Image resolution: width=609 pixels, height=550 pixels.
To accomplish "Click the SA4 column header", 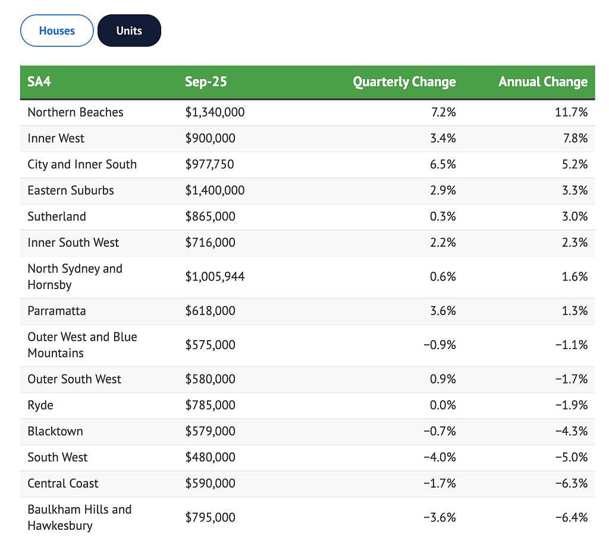I will (39, 81).
